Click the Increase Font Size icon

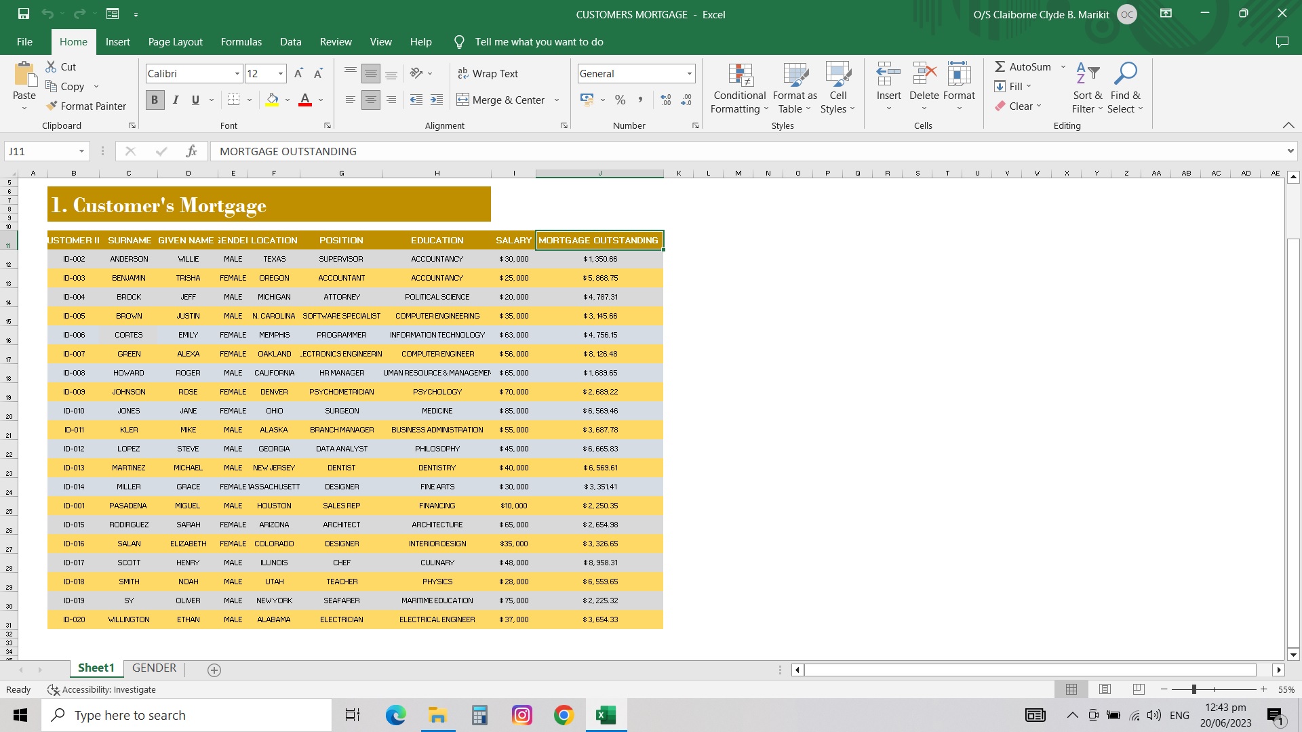click(x=298, y=73)
